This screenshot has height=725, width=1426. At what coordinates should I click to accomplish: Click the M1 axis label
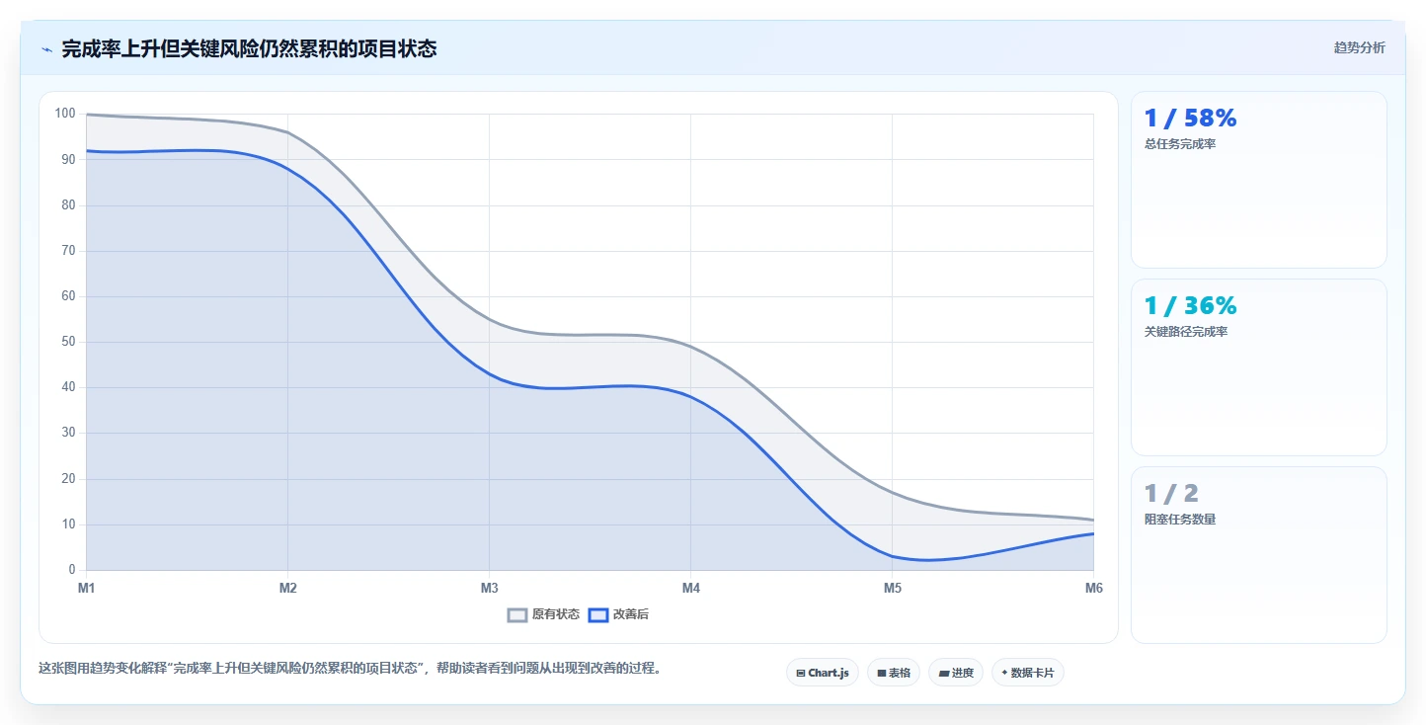pos(87,589)
